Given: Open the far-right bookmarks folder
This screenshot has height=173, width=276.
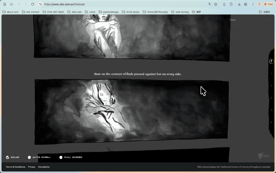Looking at the screenshot, I should pyautogui.click(x=264, y=12).
